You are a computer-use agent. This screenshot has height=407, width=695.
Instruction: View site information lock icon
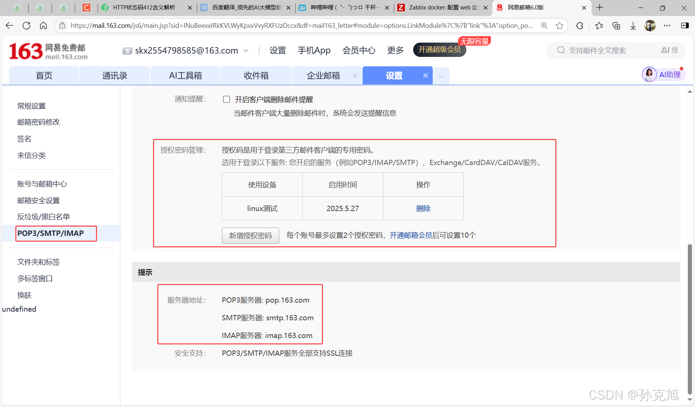[62, 26]
